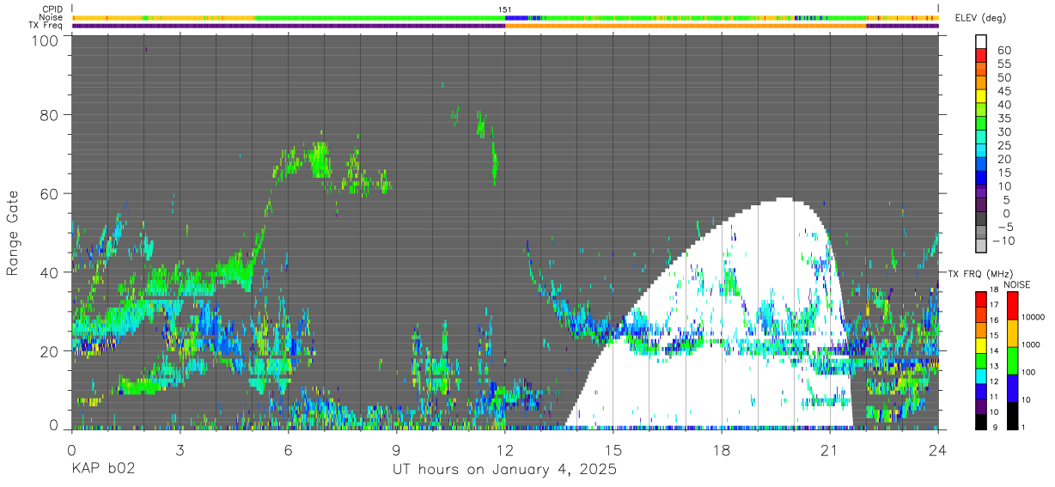Click the TX frequency value 14
1055x487 pixels.
993,352
